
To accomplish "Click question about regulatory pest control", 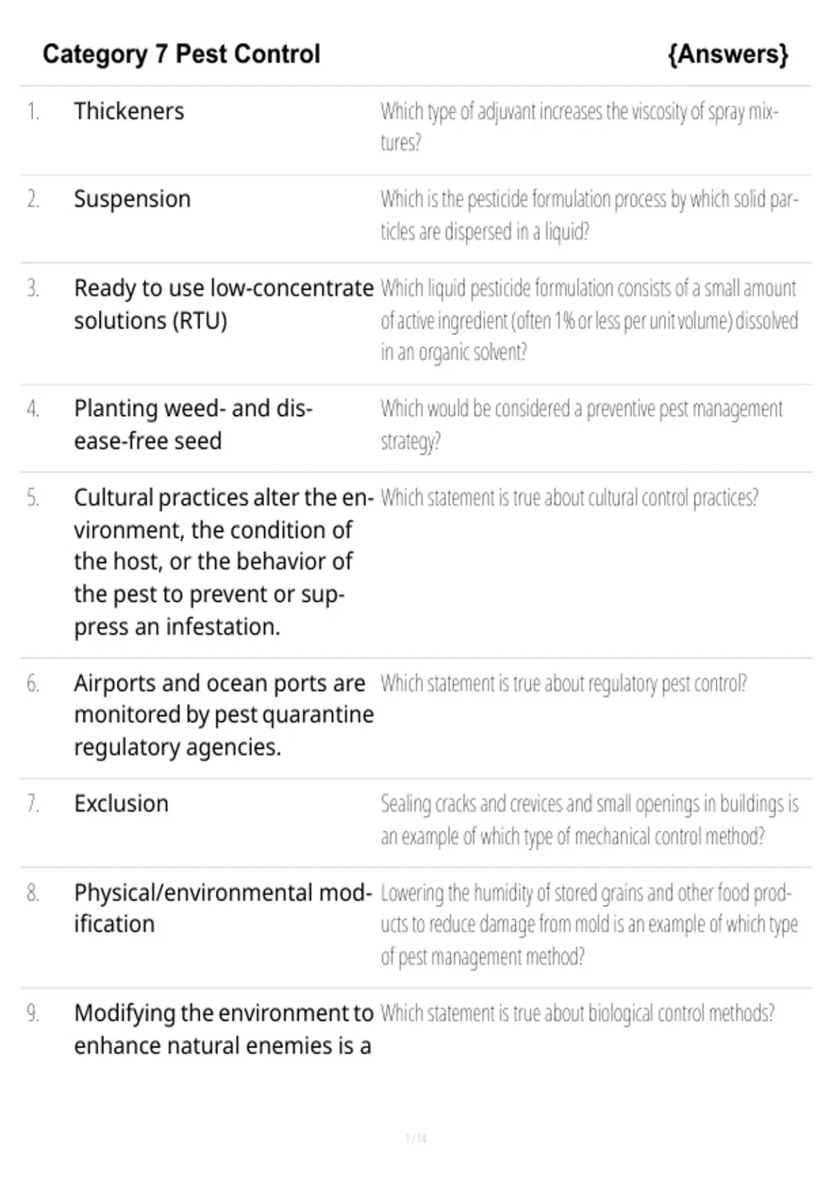I will (x=564, y=683).
